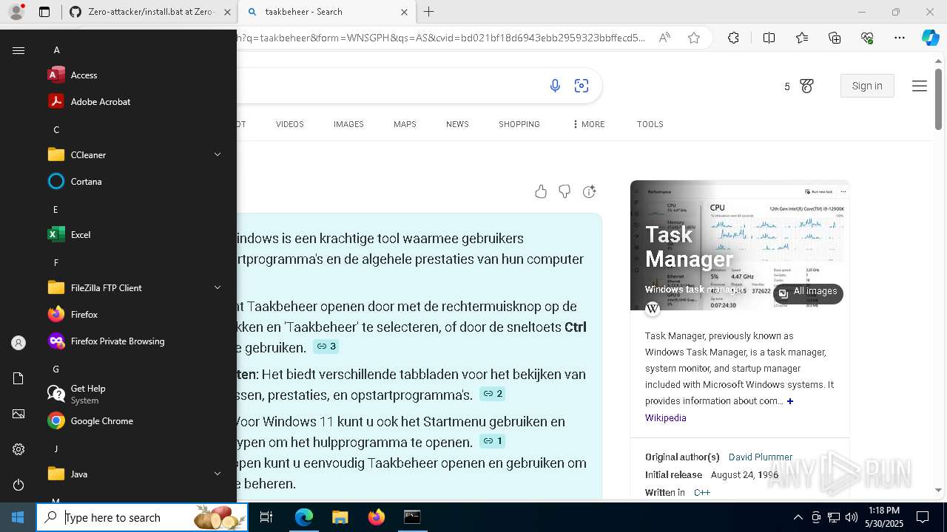This screenshot has height=532, width=947.
Task: Switch to taakbeheer Search tab
Action: click(x=329, y=12)
